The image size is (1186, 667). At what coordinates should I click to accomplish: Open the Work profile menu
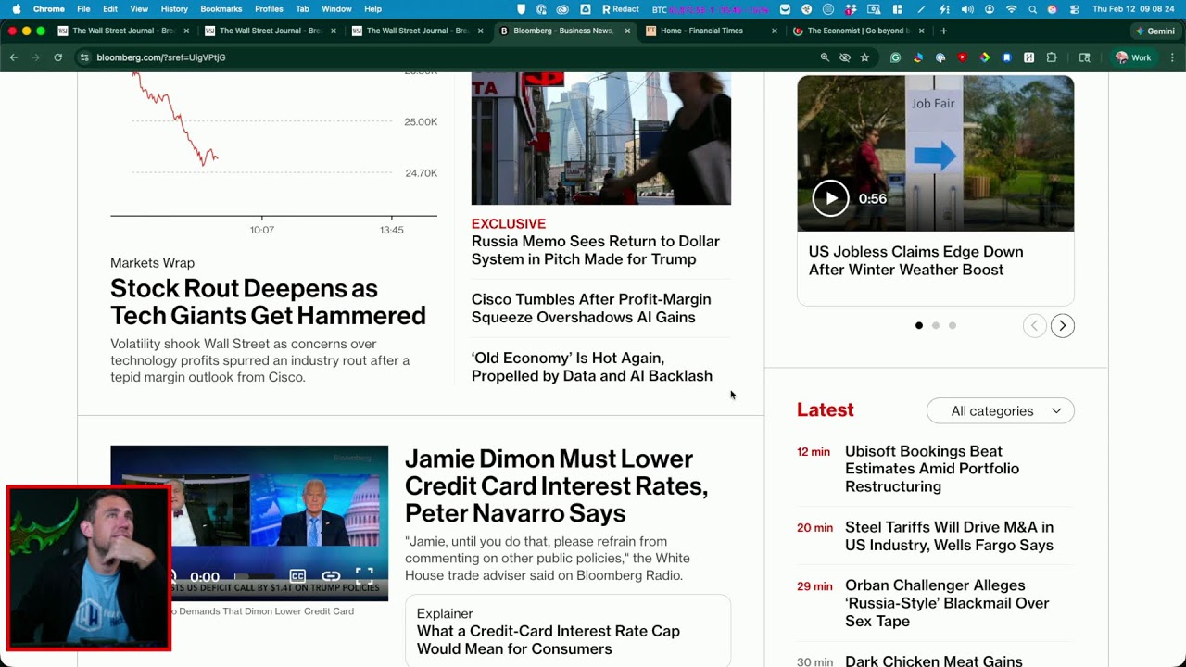pyautogui.click(x=1133, y=57)
